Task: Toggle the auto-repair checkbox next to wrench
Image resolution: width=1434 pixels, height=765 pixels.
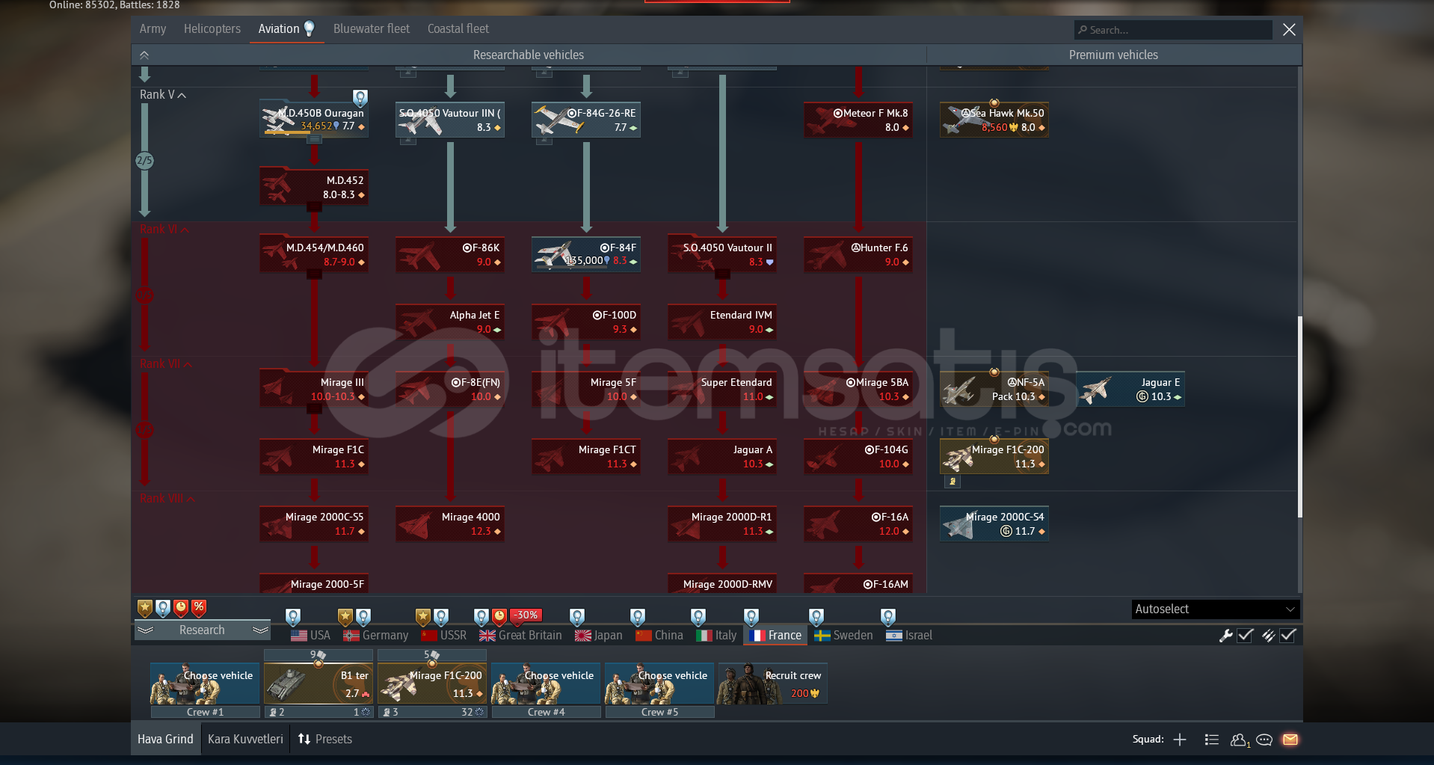Action: [x=1245, y=636]
